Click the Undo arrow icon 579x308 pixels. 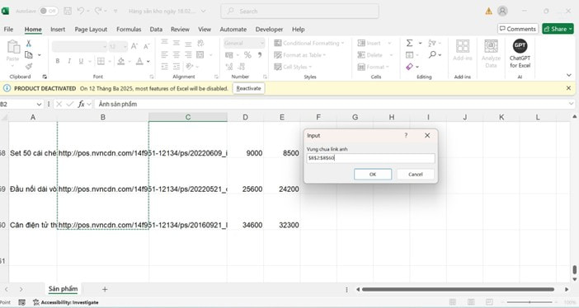[x=81, y=11]
